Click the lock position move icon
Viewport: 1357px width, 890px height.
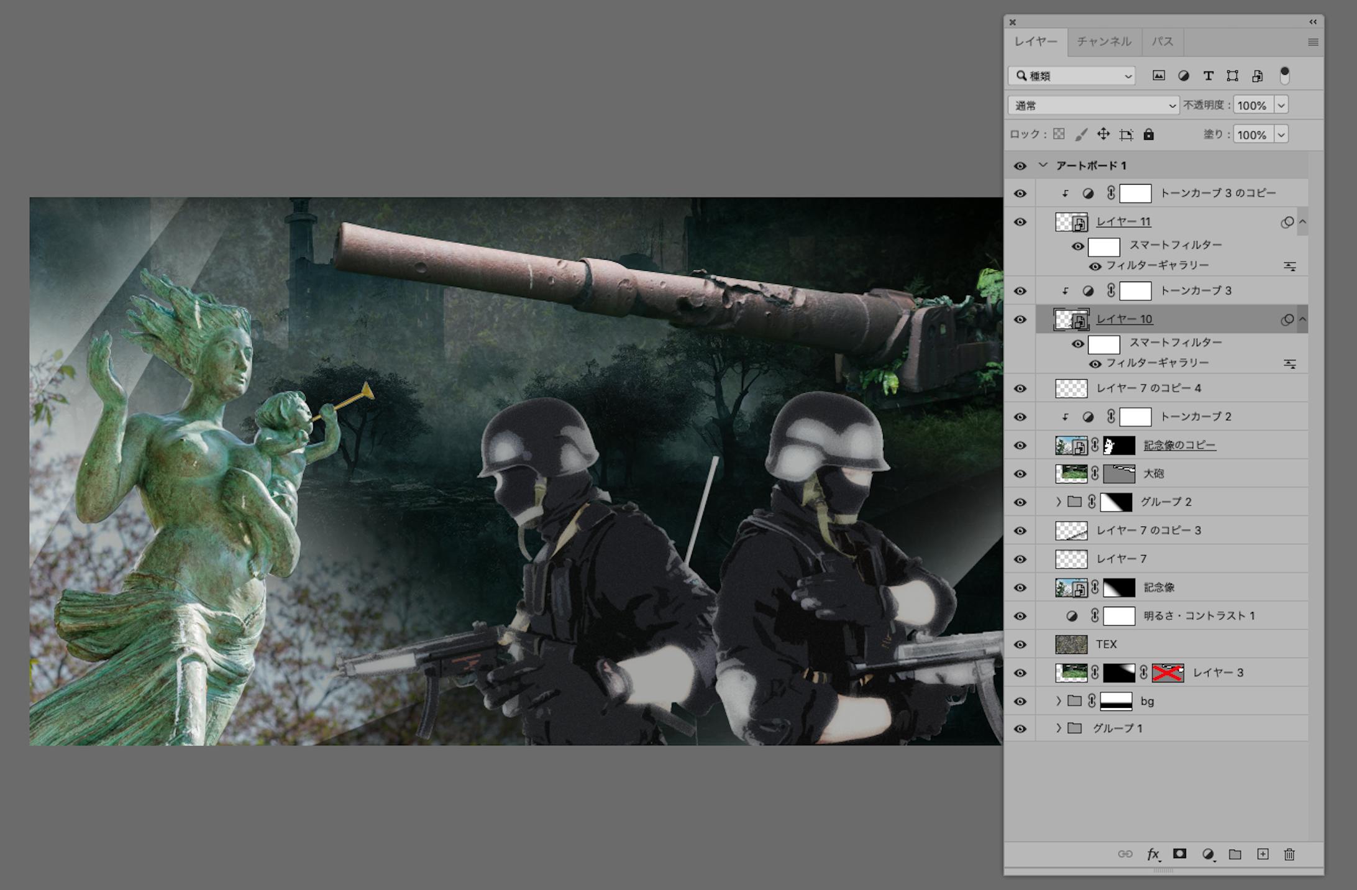click(1103, 134)
